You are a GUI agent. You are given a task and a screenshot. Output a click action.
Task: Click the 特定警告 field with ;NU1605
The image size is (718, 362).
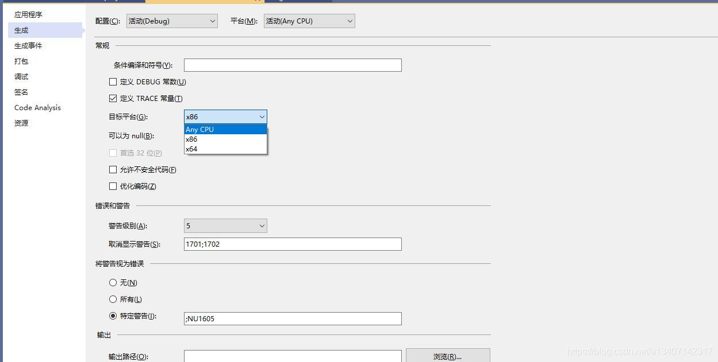coord(293,318)
